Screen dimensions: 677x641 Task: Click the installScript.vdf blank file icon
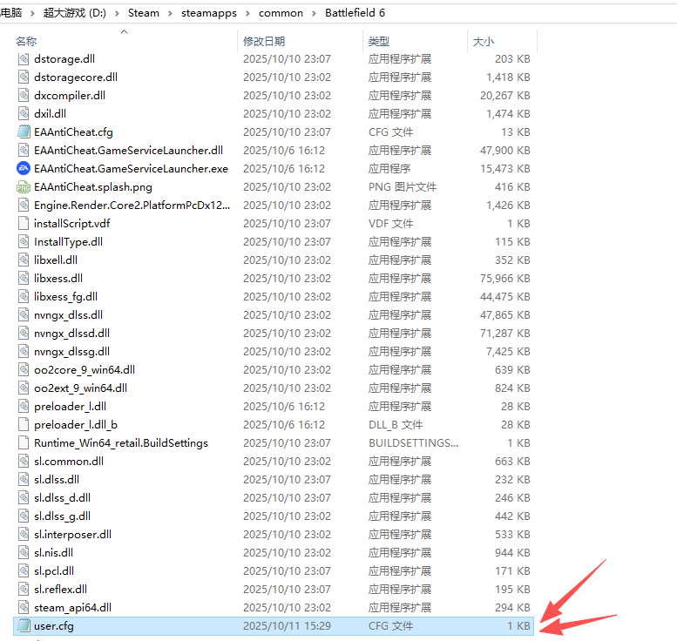click(24, 223)
